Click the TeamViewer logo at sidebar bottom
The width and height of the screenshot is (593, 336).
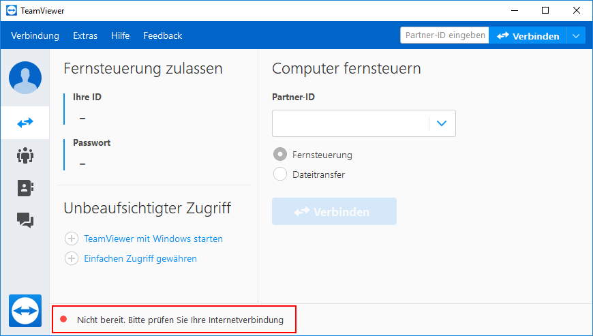point(25,311)
